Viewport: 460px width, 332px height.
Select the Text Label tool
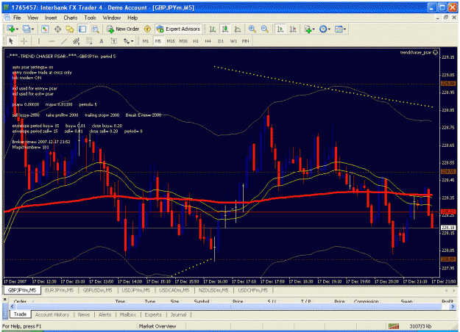[114, 41]
